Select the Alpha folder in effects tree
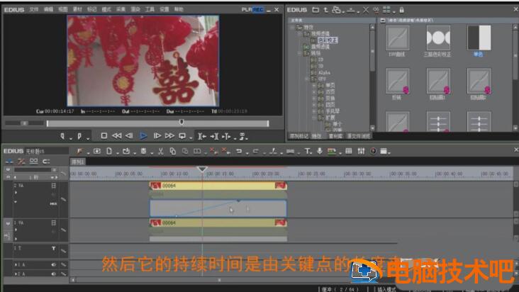The height and width of the screenshot is (292, 519). (324, 72)
